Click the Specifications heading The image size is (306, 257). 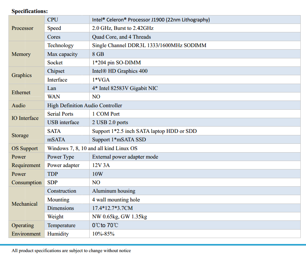(30, 11)
